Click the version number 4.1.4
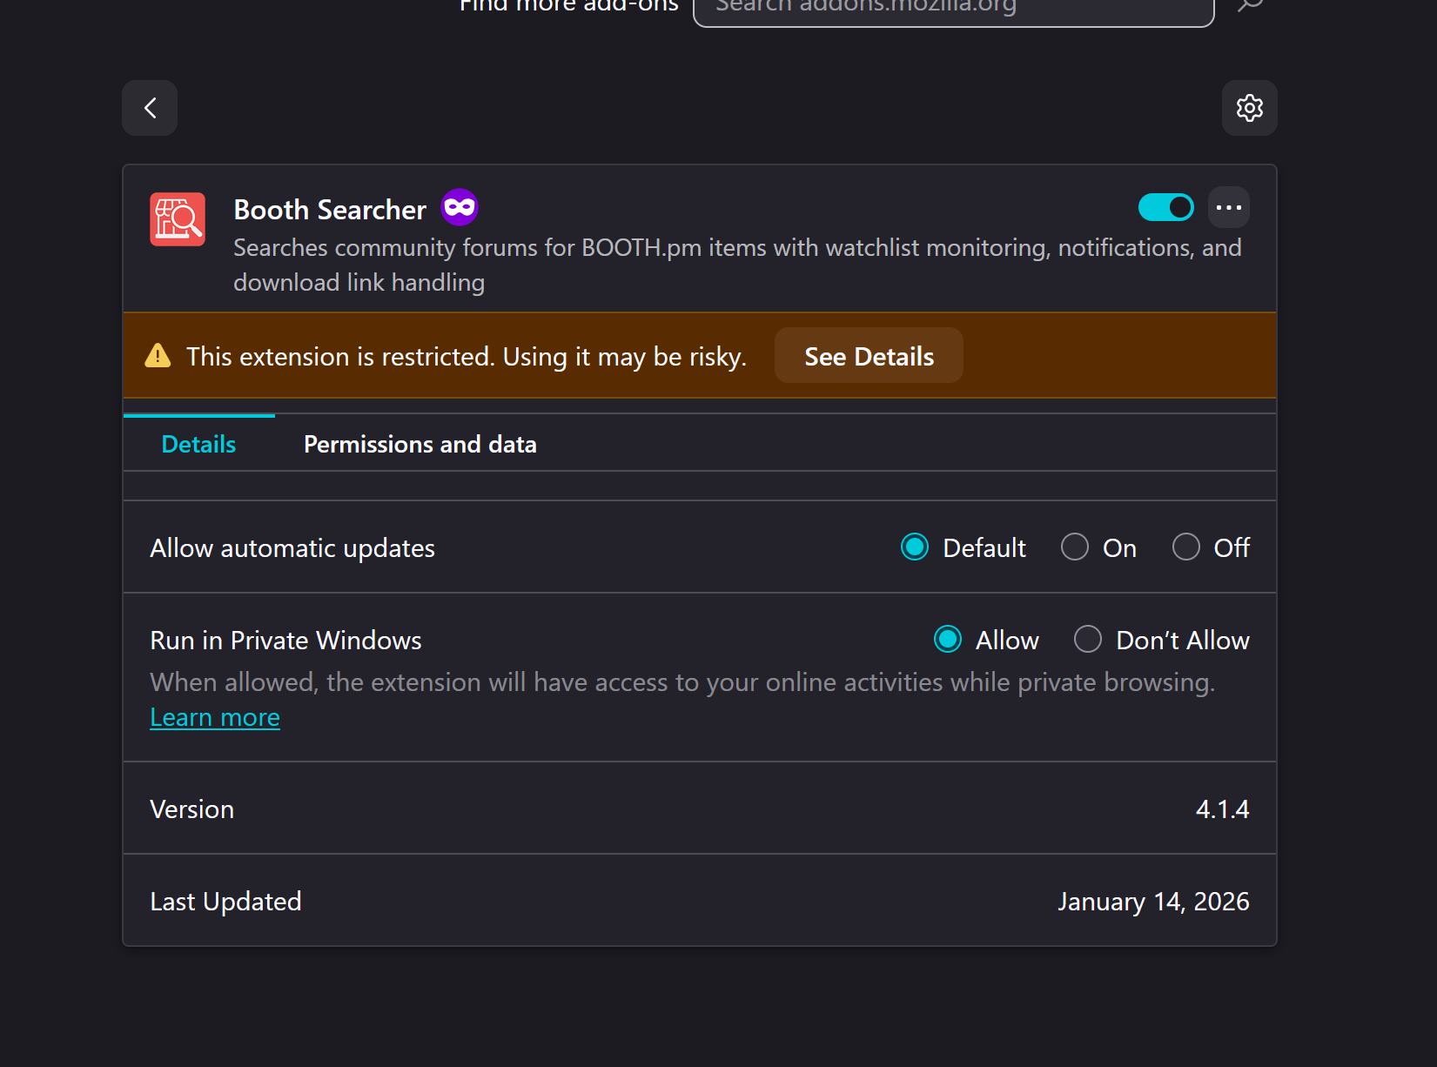The width and height of the screenshot is (1437, 1067). point(1222,809)
